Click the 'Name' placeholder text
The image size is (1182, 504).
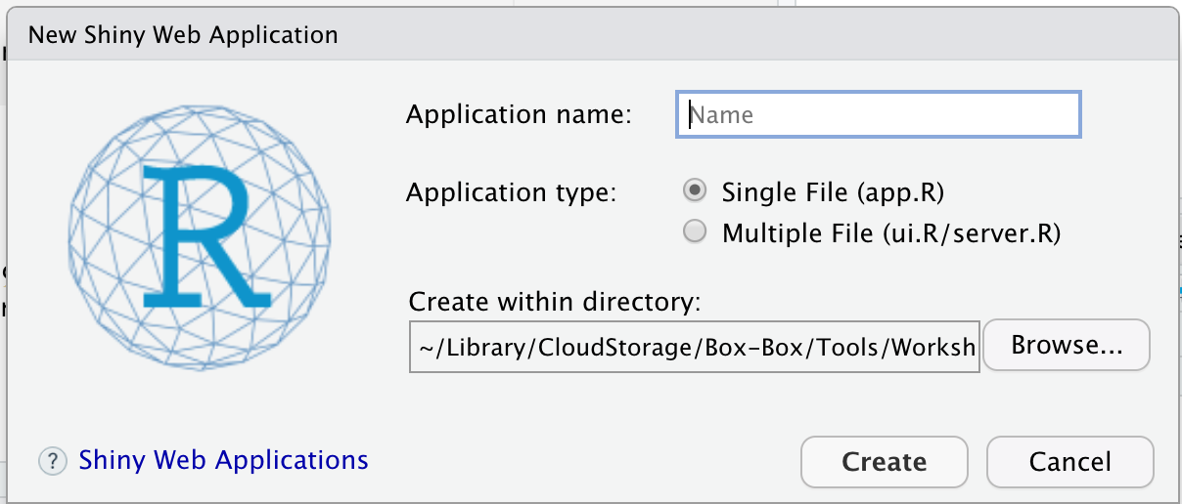click(x=723, y=115)
